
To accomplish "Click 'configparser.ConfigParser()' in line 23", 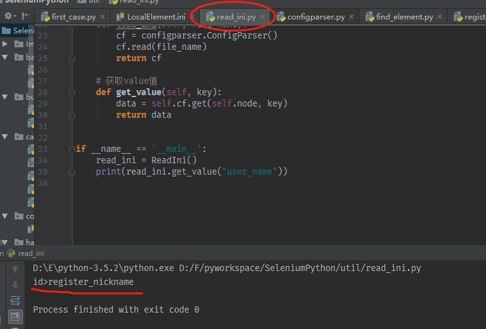I will click(x=209, y=36).
